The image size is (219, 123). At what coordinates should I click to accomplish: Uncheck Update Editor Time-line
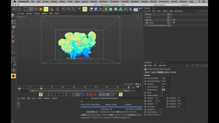(118, 112)
